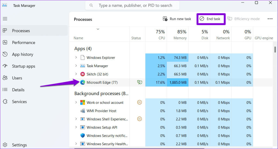278x149 pixels.
Task: Click the Microsoft Edge app icon
Action: pos(83,82)
